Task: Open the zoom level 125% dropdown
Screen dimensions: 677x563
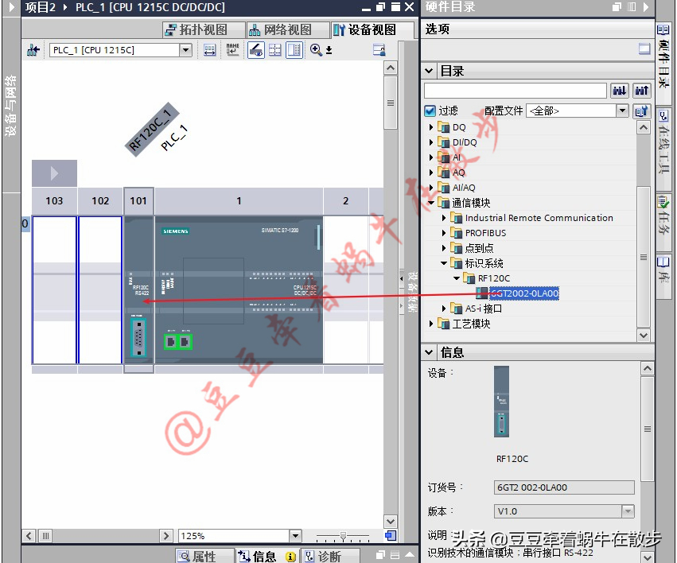Action: 295,536
